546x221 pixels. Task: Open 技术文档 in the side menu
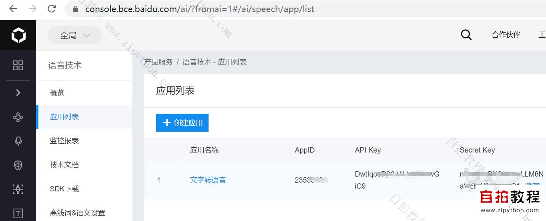[64, 165]
